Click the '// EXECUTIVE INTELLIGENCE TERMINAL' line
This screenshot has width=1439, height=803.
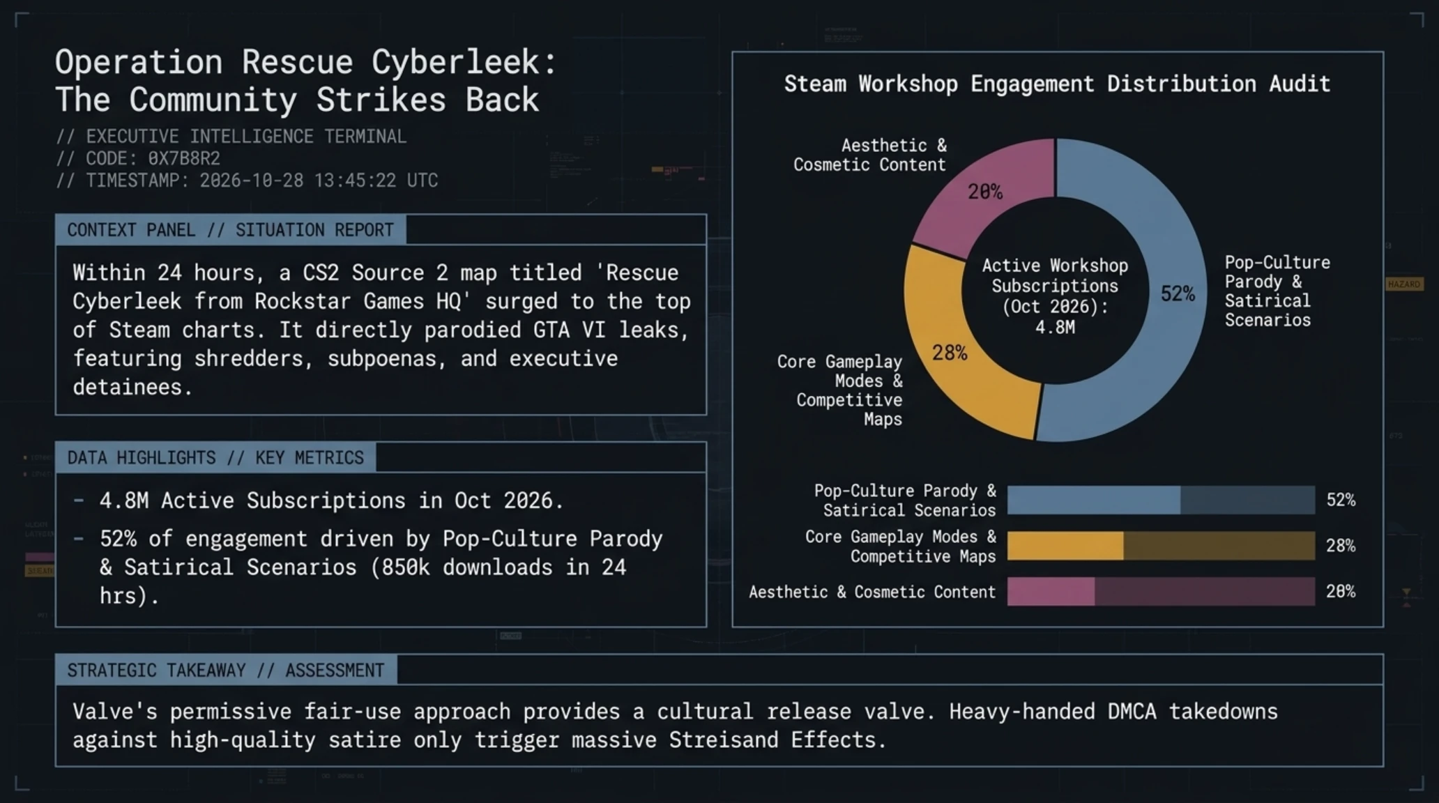(231, 137)
